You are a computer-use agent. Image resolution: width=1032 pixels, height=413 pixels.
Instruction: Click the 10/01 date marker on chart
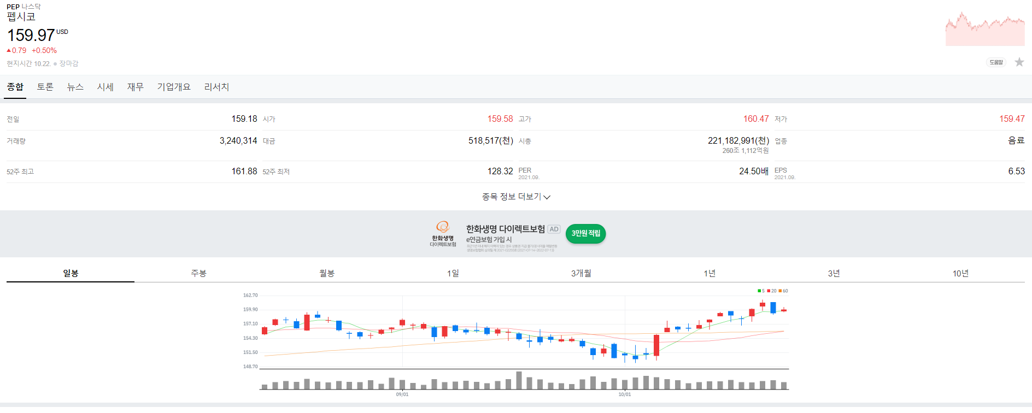click(625, 394)
